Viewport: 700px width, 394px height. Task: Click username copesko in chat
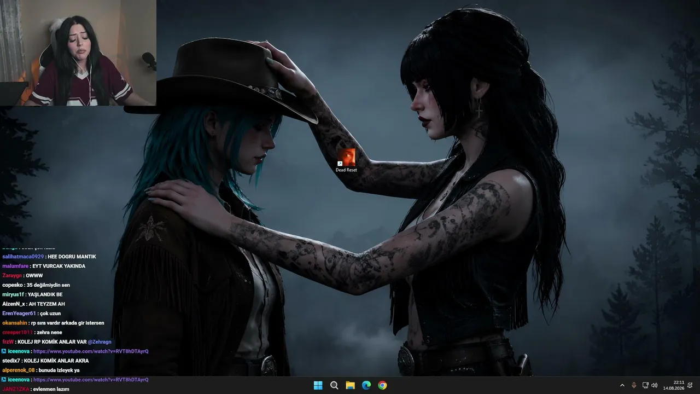(x=13, y=285)
